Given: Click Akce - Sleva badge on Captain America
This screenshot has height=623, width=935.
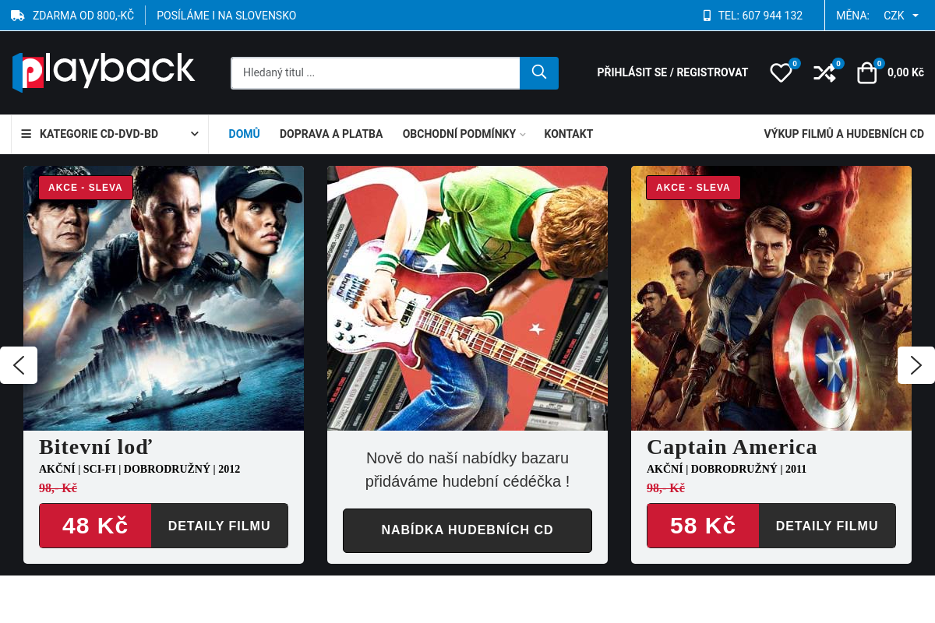Looking at the screenshot, I should coord(693,188).
